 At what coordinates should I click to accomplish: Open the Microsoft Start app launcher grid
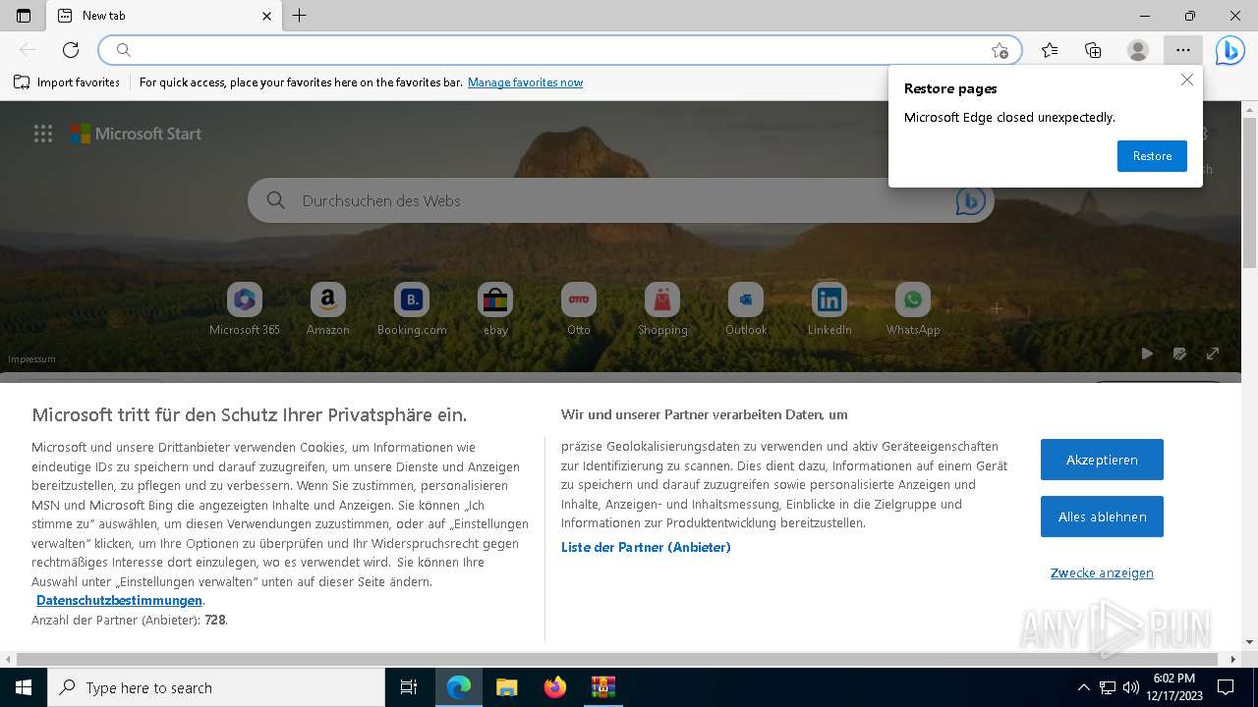pos(43,134)
